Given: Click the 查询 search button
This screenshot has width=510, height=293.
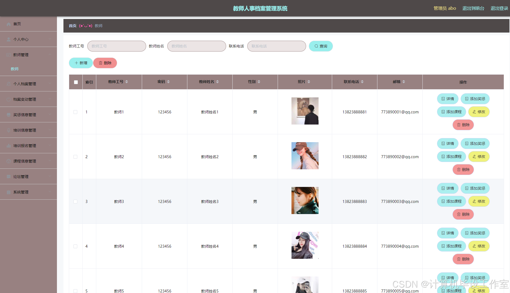Looking at the screenshot, I should click(x=321, y=46).
